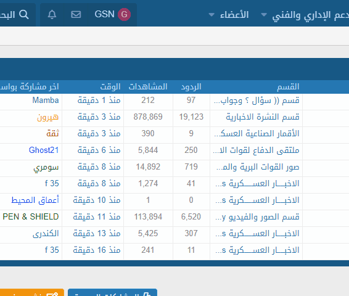Open user profile هيرون
The height and width of the screenshot is (296, 349).
point(48,117)
